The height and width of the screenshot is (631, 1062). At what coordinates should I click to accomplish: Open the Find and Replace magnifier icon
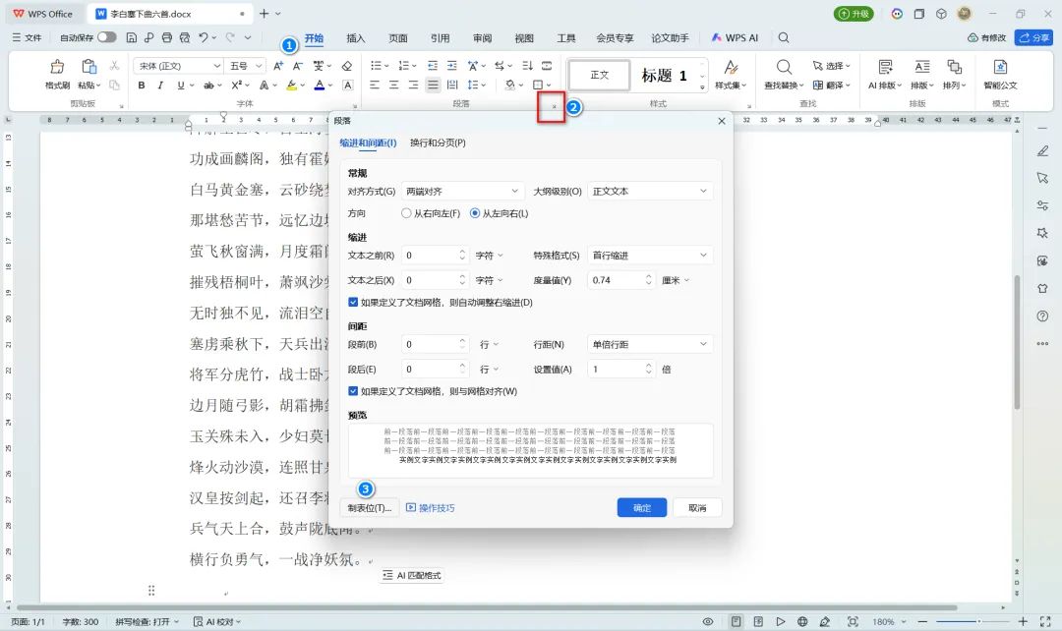point(784,67)
